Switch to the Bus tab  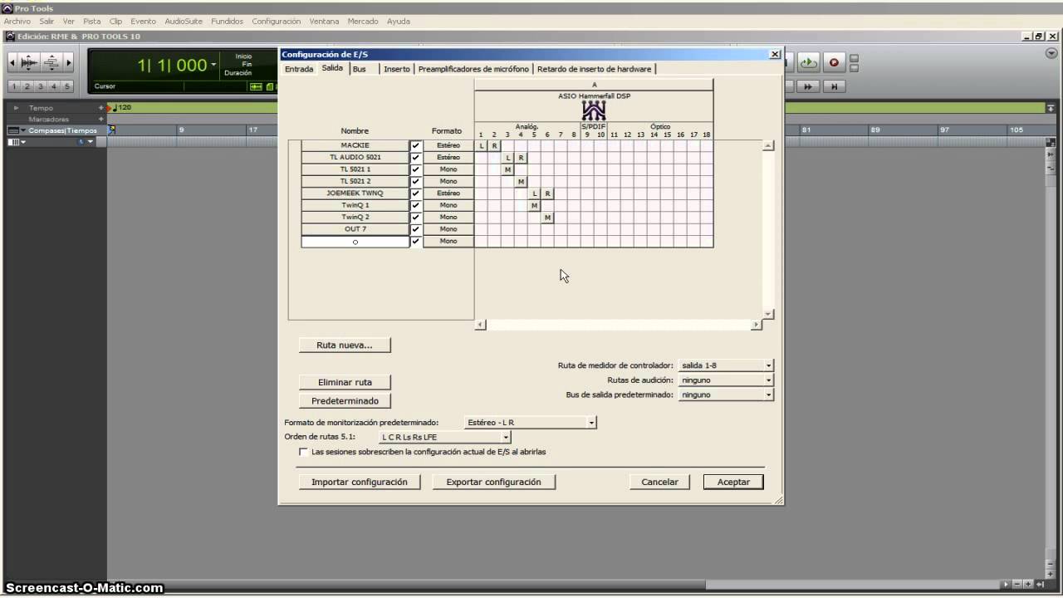point(360,69)
